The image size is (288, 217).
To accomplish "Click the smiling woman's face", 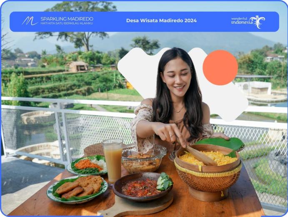I will coord(176,78).
